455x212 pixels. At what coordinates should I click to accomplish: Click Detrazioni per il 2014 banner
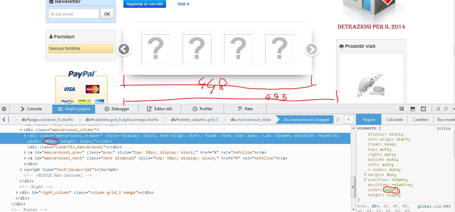[x=371, y=15]
